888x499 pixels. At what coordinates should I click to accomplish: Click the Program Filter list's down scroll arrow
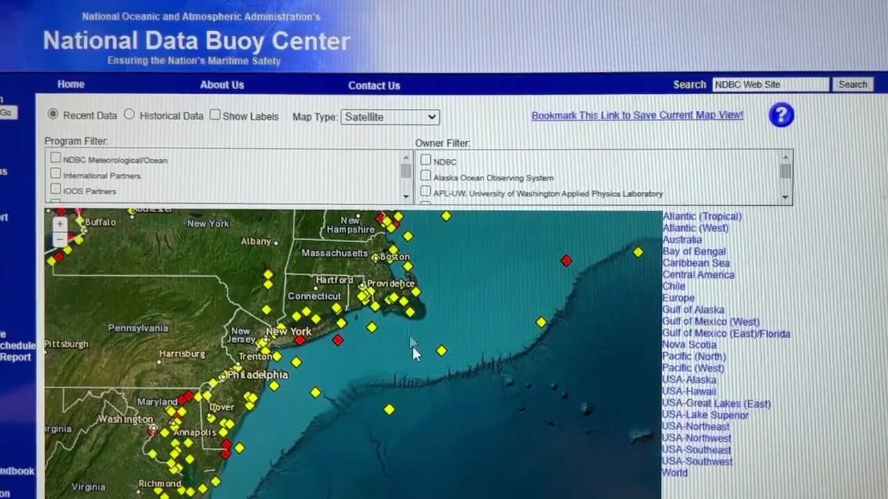[x=406, y=198]
